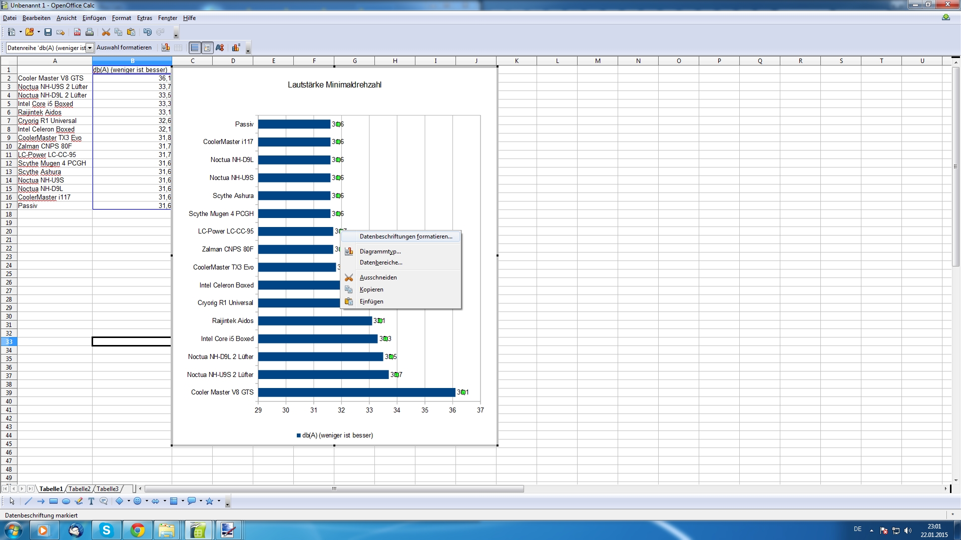961x540 pixels.
Task: Toggle horizontal grid lines on the chart
Action: click(x=195, y=47)
